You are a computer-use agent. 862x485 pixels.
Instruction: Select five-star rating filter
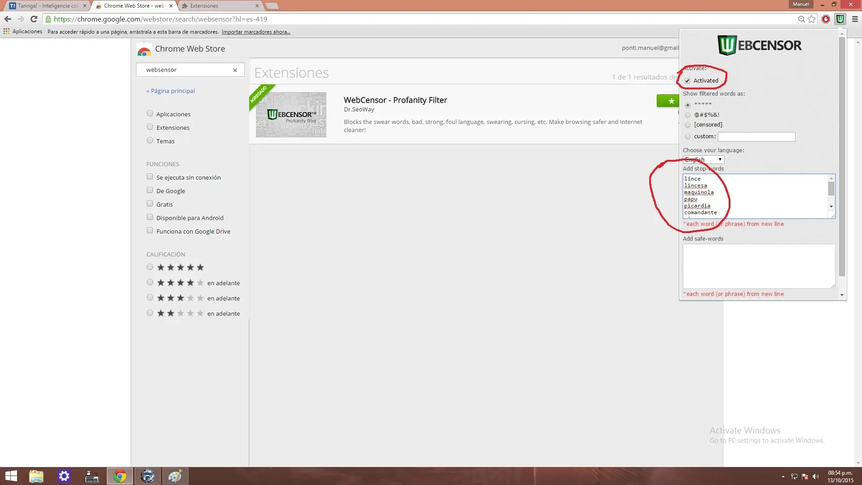pyautogui.click(x=150, y=267)
